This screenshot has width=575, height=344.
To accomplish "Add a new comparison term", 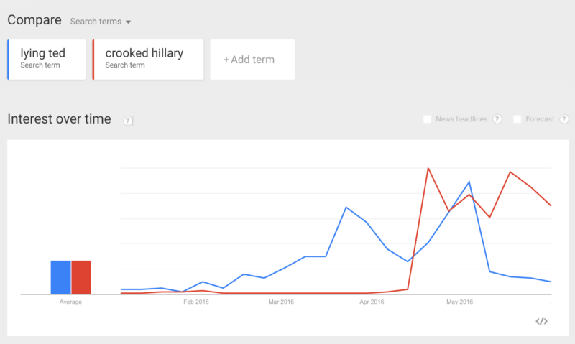I will click(252, 60).
